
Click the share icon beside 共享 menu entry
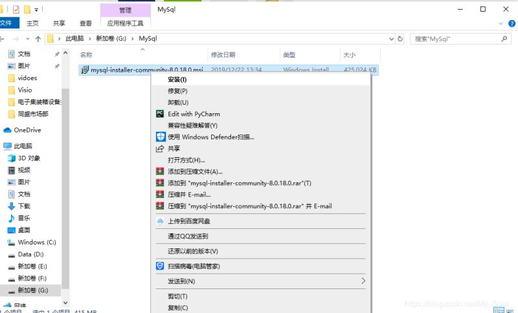click(160, 149)
